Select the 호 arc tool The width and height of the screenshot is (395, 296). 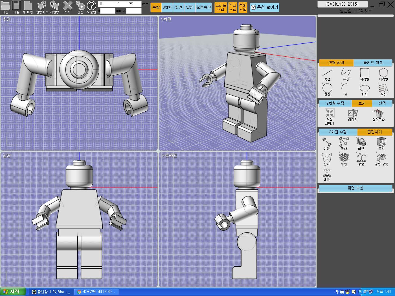[346, 90]
